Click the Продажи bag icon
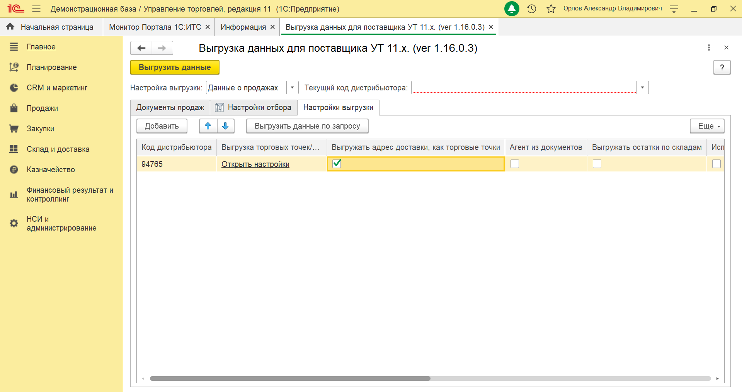742x392 pixels. click(x=14, y=108)
